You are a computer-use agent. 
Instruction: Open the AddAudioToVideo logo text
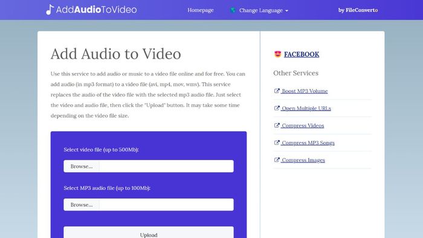pos(96,10)
